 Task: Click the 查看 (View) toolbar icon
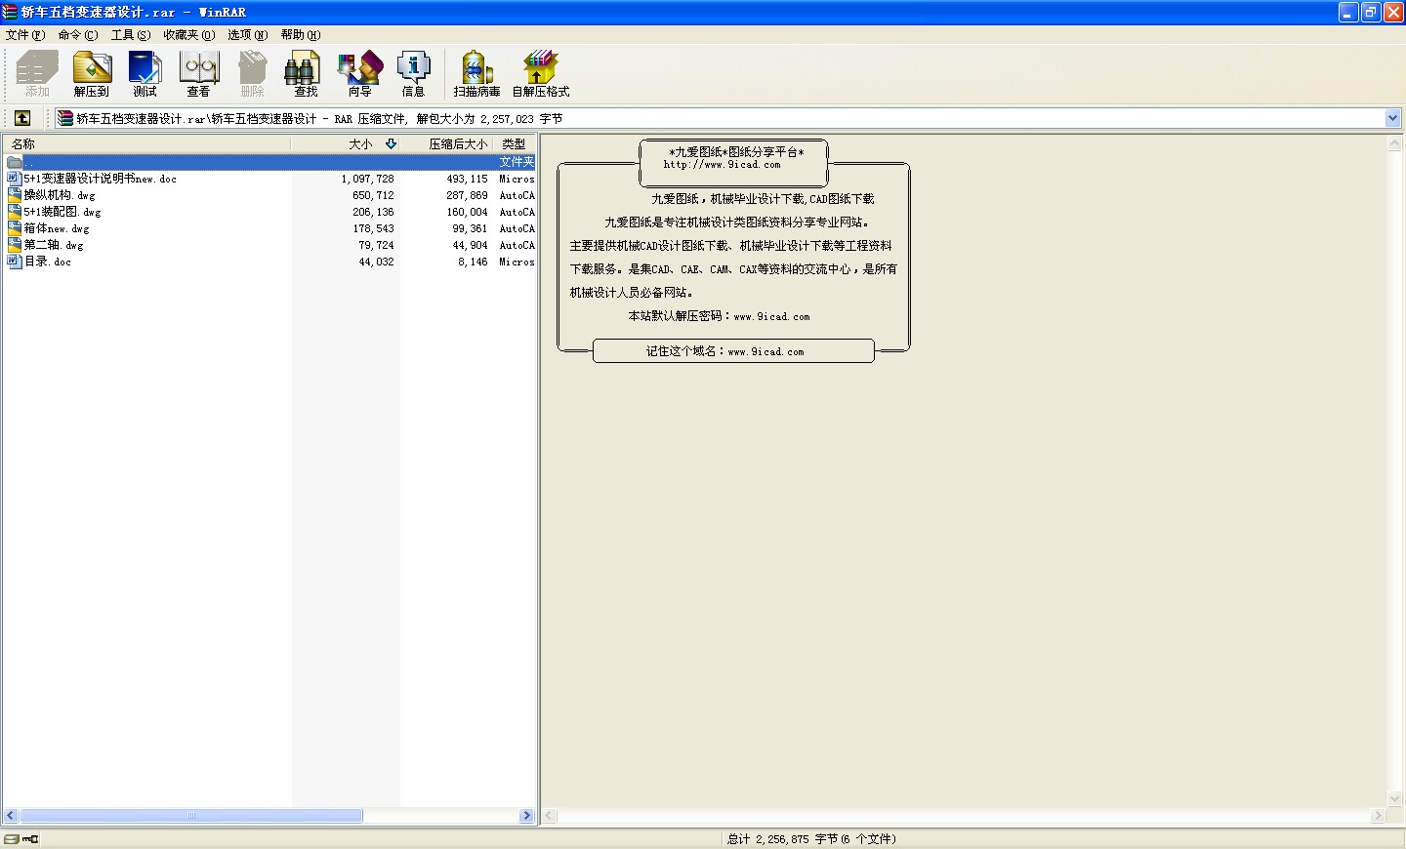point(198,73)
